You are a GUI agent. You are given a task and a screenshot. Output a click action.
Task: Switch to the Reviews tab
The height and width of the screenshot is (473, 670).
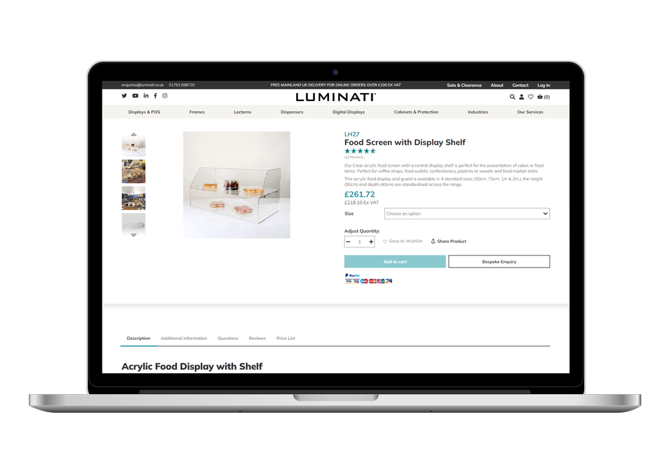coord(257,339)
